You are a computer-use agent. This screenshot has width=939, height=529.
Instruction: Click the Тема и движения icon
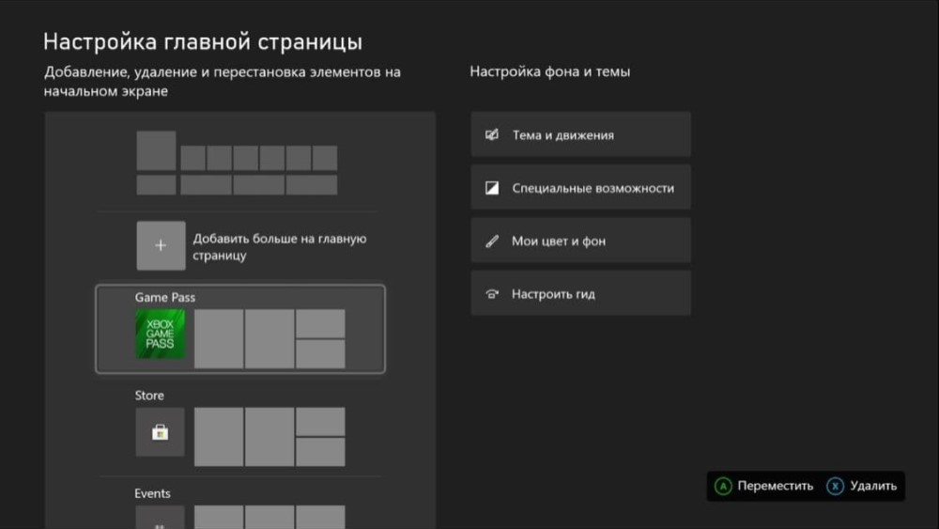click(492, 134)
